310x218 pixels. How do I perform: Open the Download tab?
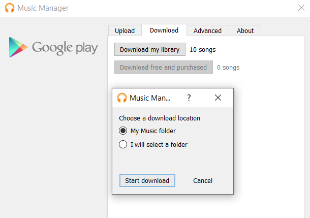(x=164, y=30)
